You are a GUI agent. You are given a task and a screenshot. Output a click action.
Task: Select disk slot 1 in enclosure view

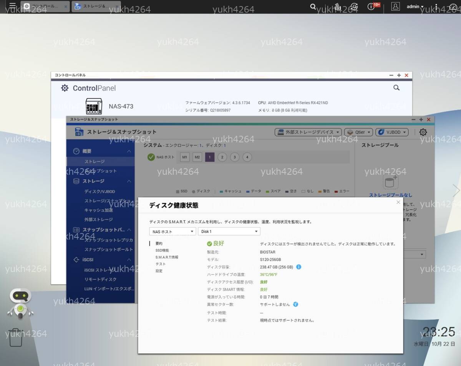point(210,157)
